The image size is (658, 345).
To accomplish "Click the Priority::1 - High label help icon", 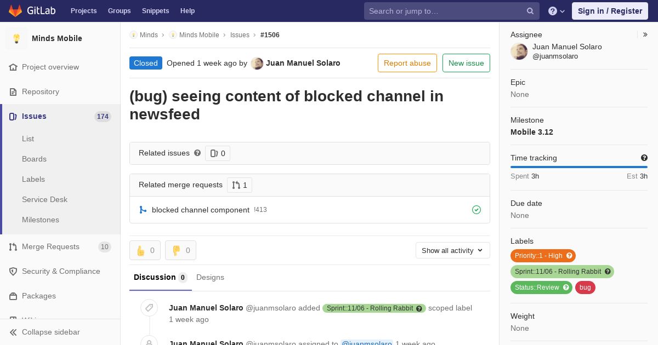I will (569, 256).
